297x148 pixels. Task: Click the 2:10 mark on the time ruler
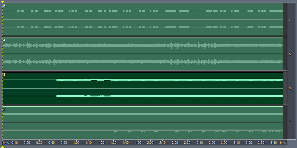coord(162,142)
